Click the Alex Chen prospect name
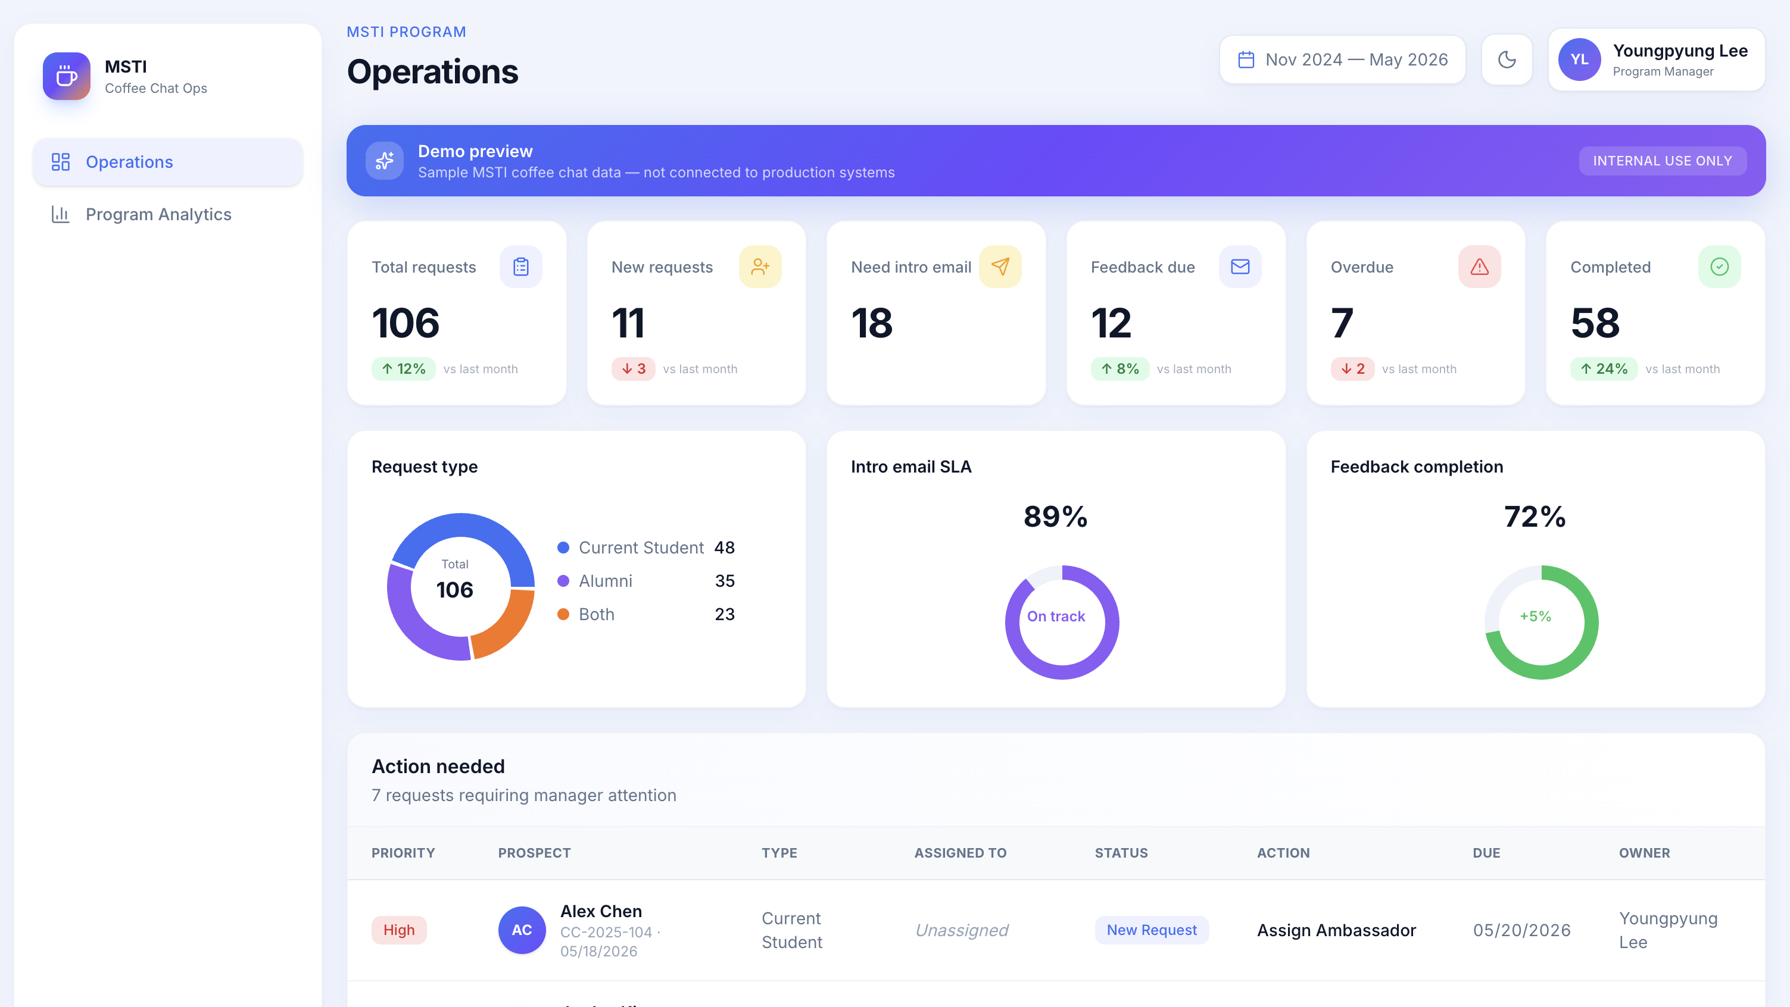Viewport: 1790px width, 1007px height. 601,911
